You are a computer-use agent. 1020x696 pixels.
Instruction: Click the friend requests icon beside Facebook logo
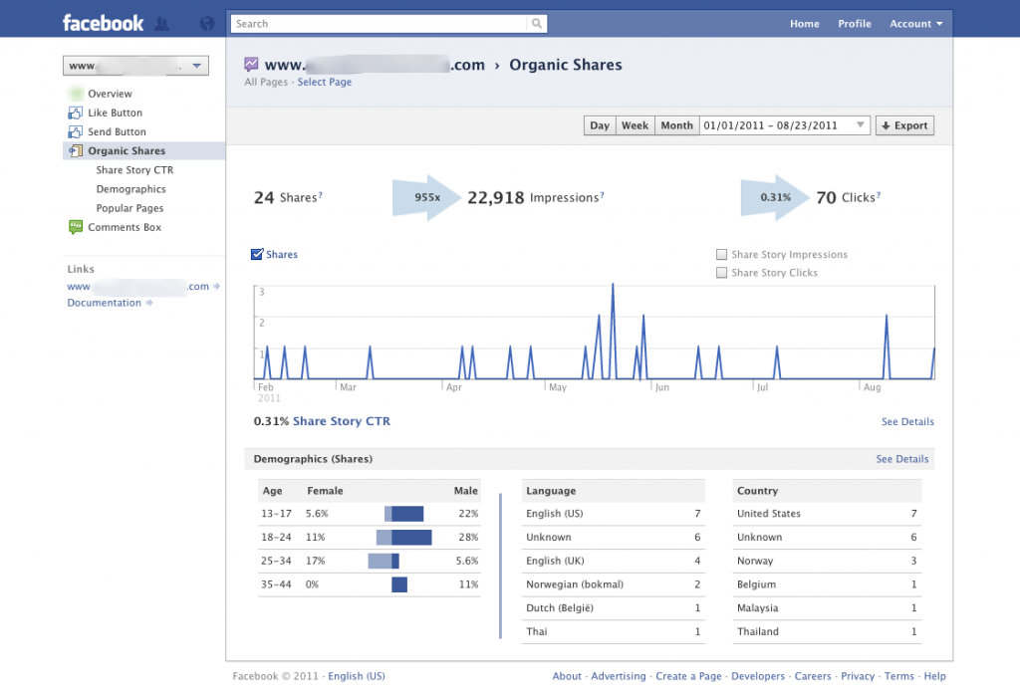coord(161,23)
